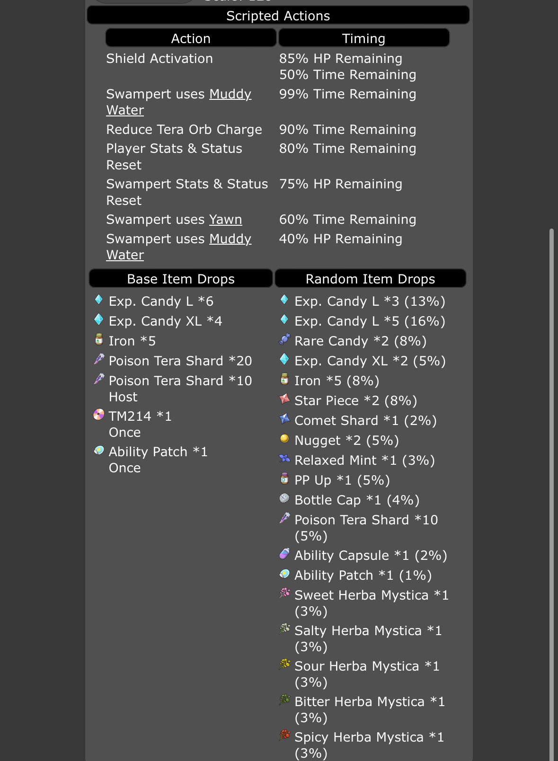The width and height of the screenshot is (558, 761).
Task: Click the Nugget icon
Action: [x=284, y=439]
